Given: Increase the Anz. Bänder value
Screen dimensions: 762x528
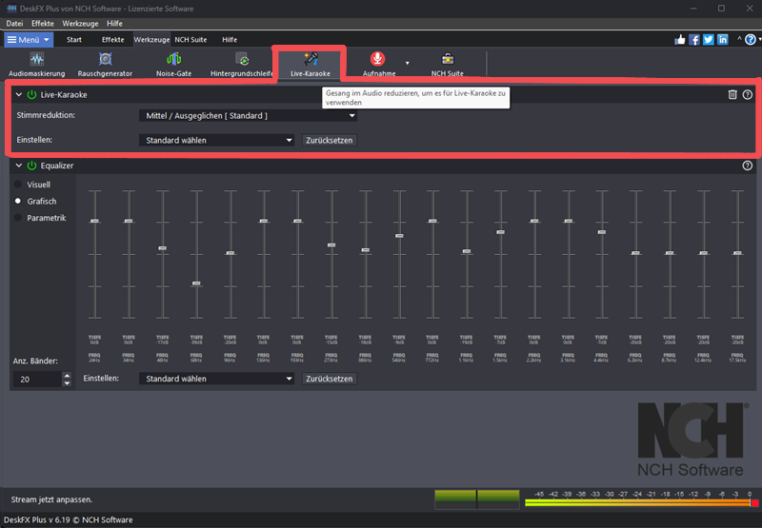Looking at the screenshot, I should click(67, 375).
